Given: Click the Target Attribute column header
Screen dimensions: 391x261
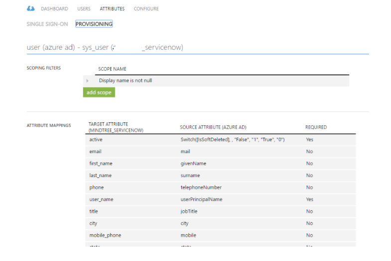Looking at the screenshot, I should (x=116, y=127).
